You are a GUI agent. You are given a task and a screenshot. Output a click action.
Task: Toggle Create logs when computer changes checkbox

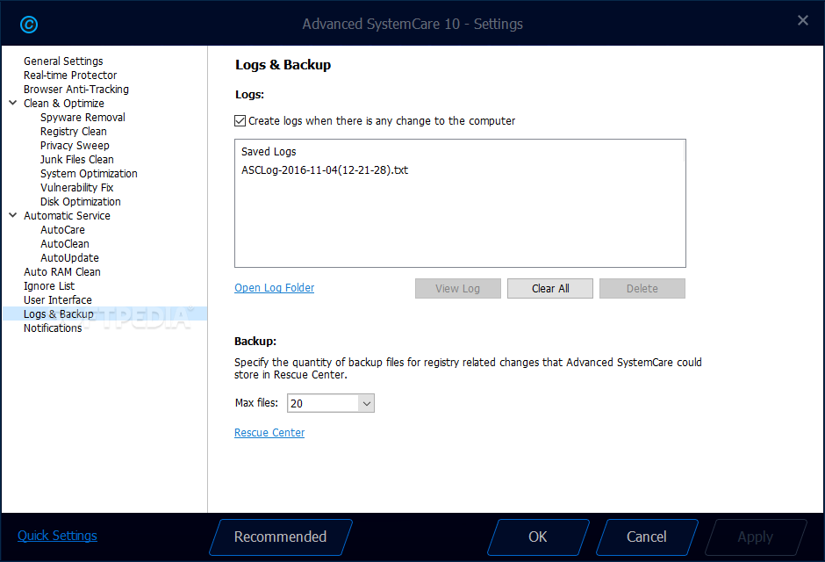click(240, 121)
